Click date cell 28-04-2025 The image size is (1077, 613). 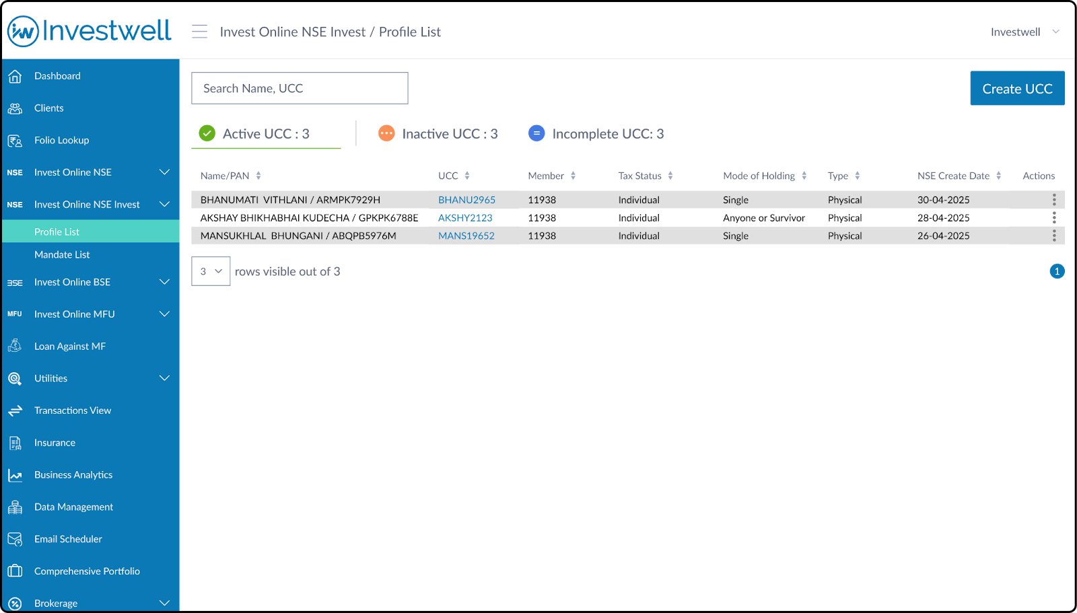tap(943, 218)
